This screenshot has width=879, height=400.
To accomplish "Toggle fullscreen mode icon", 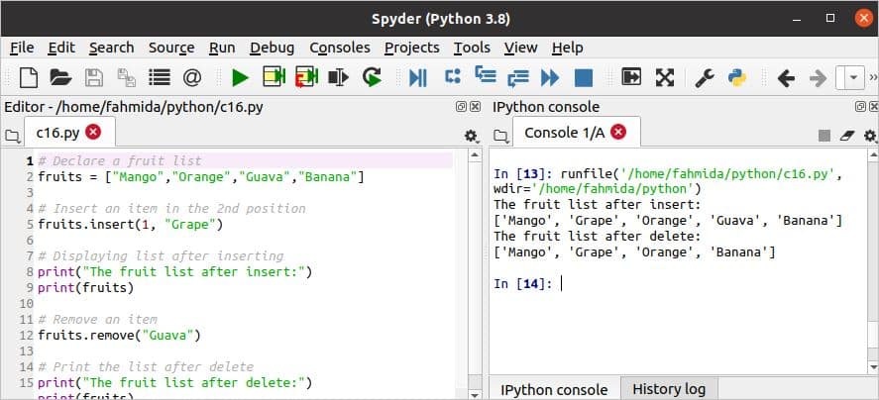I will (665, 77).
